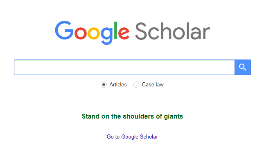Viewport: 262px width, 163px height.
Task: Click the red letter e in Google
Action: pos(124,33)
